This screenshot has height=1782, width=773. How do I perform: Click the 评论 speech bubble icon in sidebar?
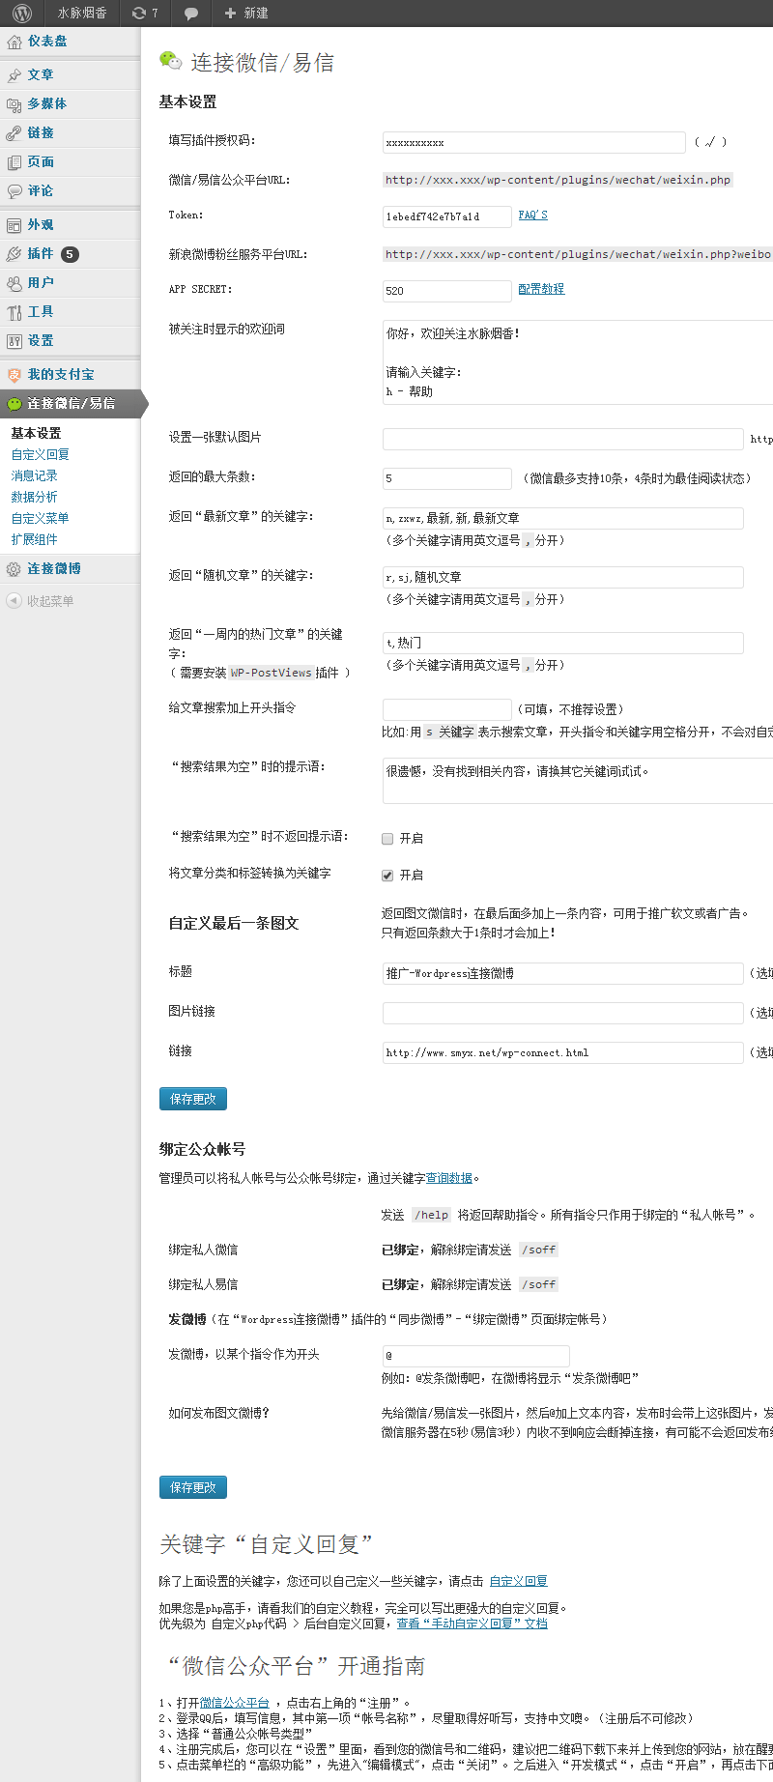click(x=14, y=191)
